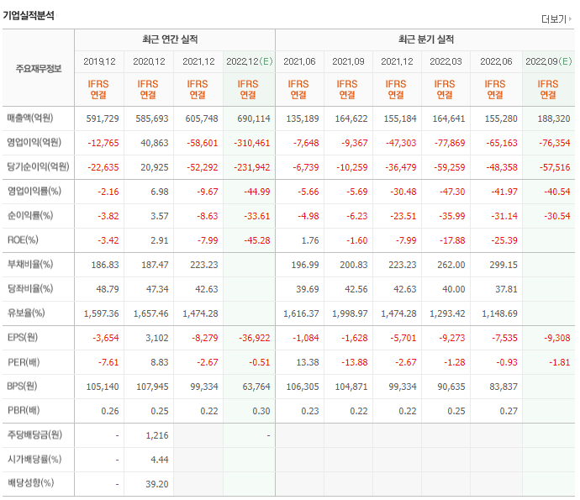
Task: Click ROE value -45.28
Action: point(257,240)
